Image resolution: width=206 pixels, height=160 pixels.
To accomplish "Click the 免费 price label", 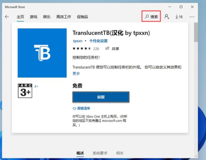I will [x=78, y=86].
